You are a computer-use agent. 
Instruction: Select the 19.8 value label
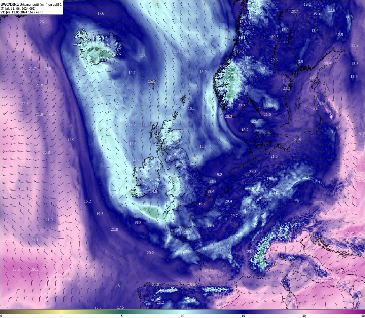(138, 223)
